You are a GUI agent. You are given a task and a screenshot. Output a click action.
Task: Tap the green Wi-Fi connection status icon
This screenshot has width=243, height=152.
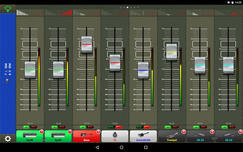pos(8,9)
